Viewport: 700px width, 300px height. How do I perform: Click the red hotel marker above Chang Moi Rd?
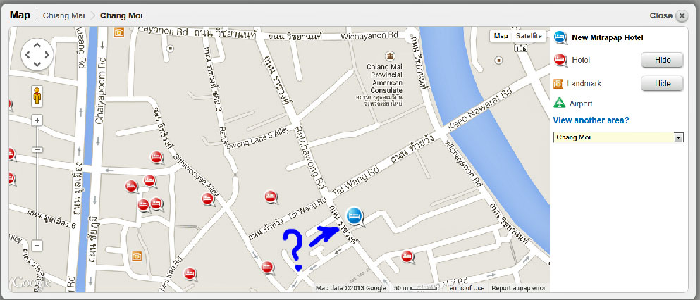pos(406,256)
